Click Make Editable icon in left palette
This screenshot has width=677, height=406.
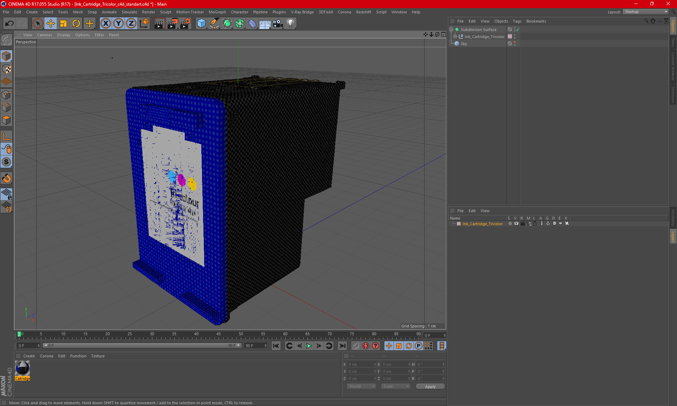click(6, 40)
